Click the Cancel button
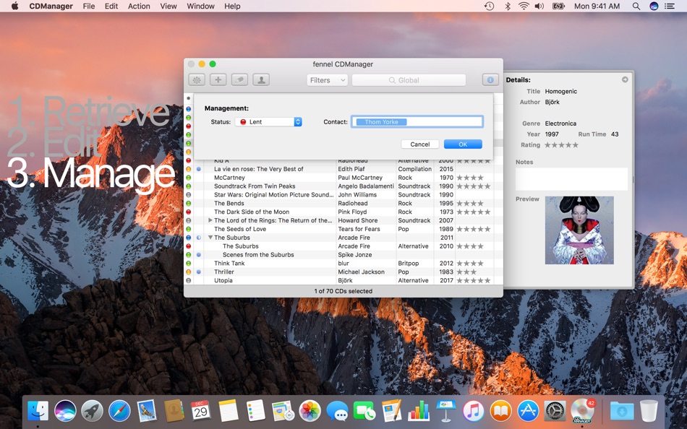This screenshot has height=429, width=687. (419, 144)
